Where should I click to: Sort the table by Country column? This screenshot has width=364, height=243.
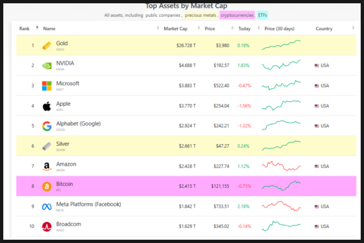click(x=324, y=29)
